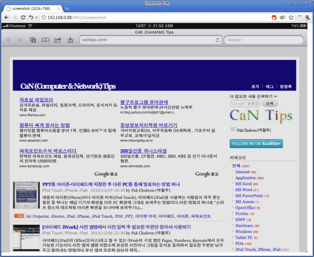Open the 컴퓨터 싸게 잘사는 방법 ad link

tap(44, 125)
